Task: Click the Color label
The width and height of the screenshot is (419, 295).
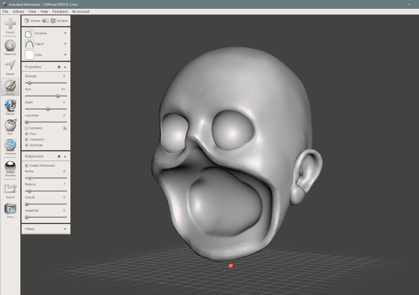Action: pos(39,55)
